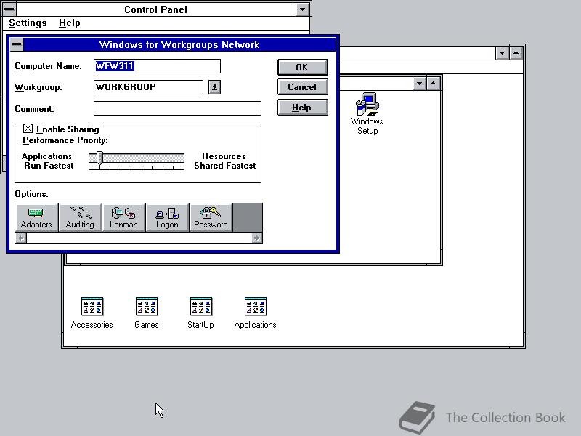Click the Workgroup text field
581x436 pixels.
coord(148,87)
